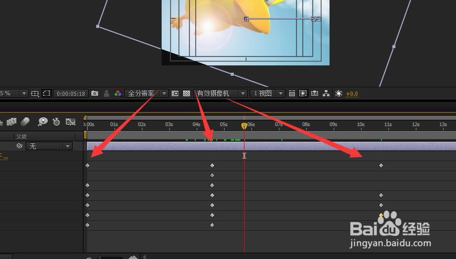
Task: Select the purple layer duration bar
Action: point(271,146)
